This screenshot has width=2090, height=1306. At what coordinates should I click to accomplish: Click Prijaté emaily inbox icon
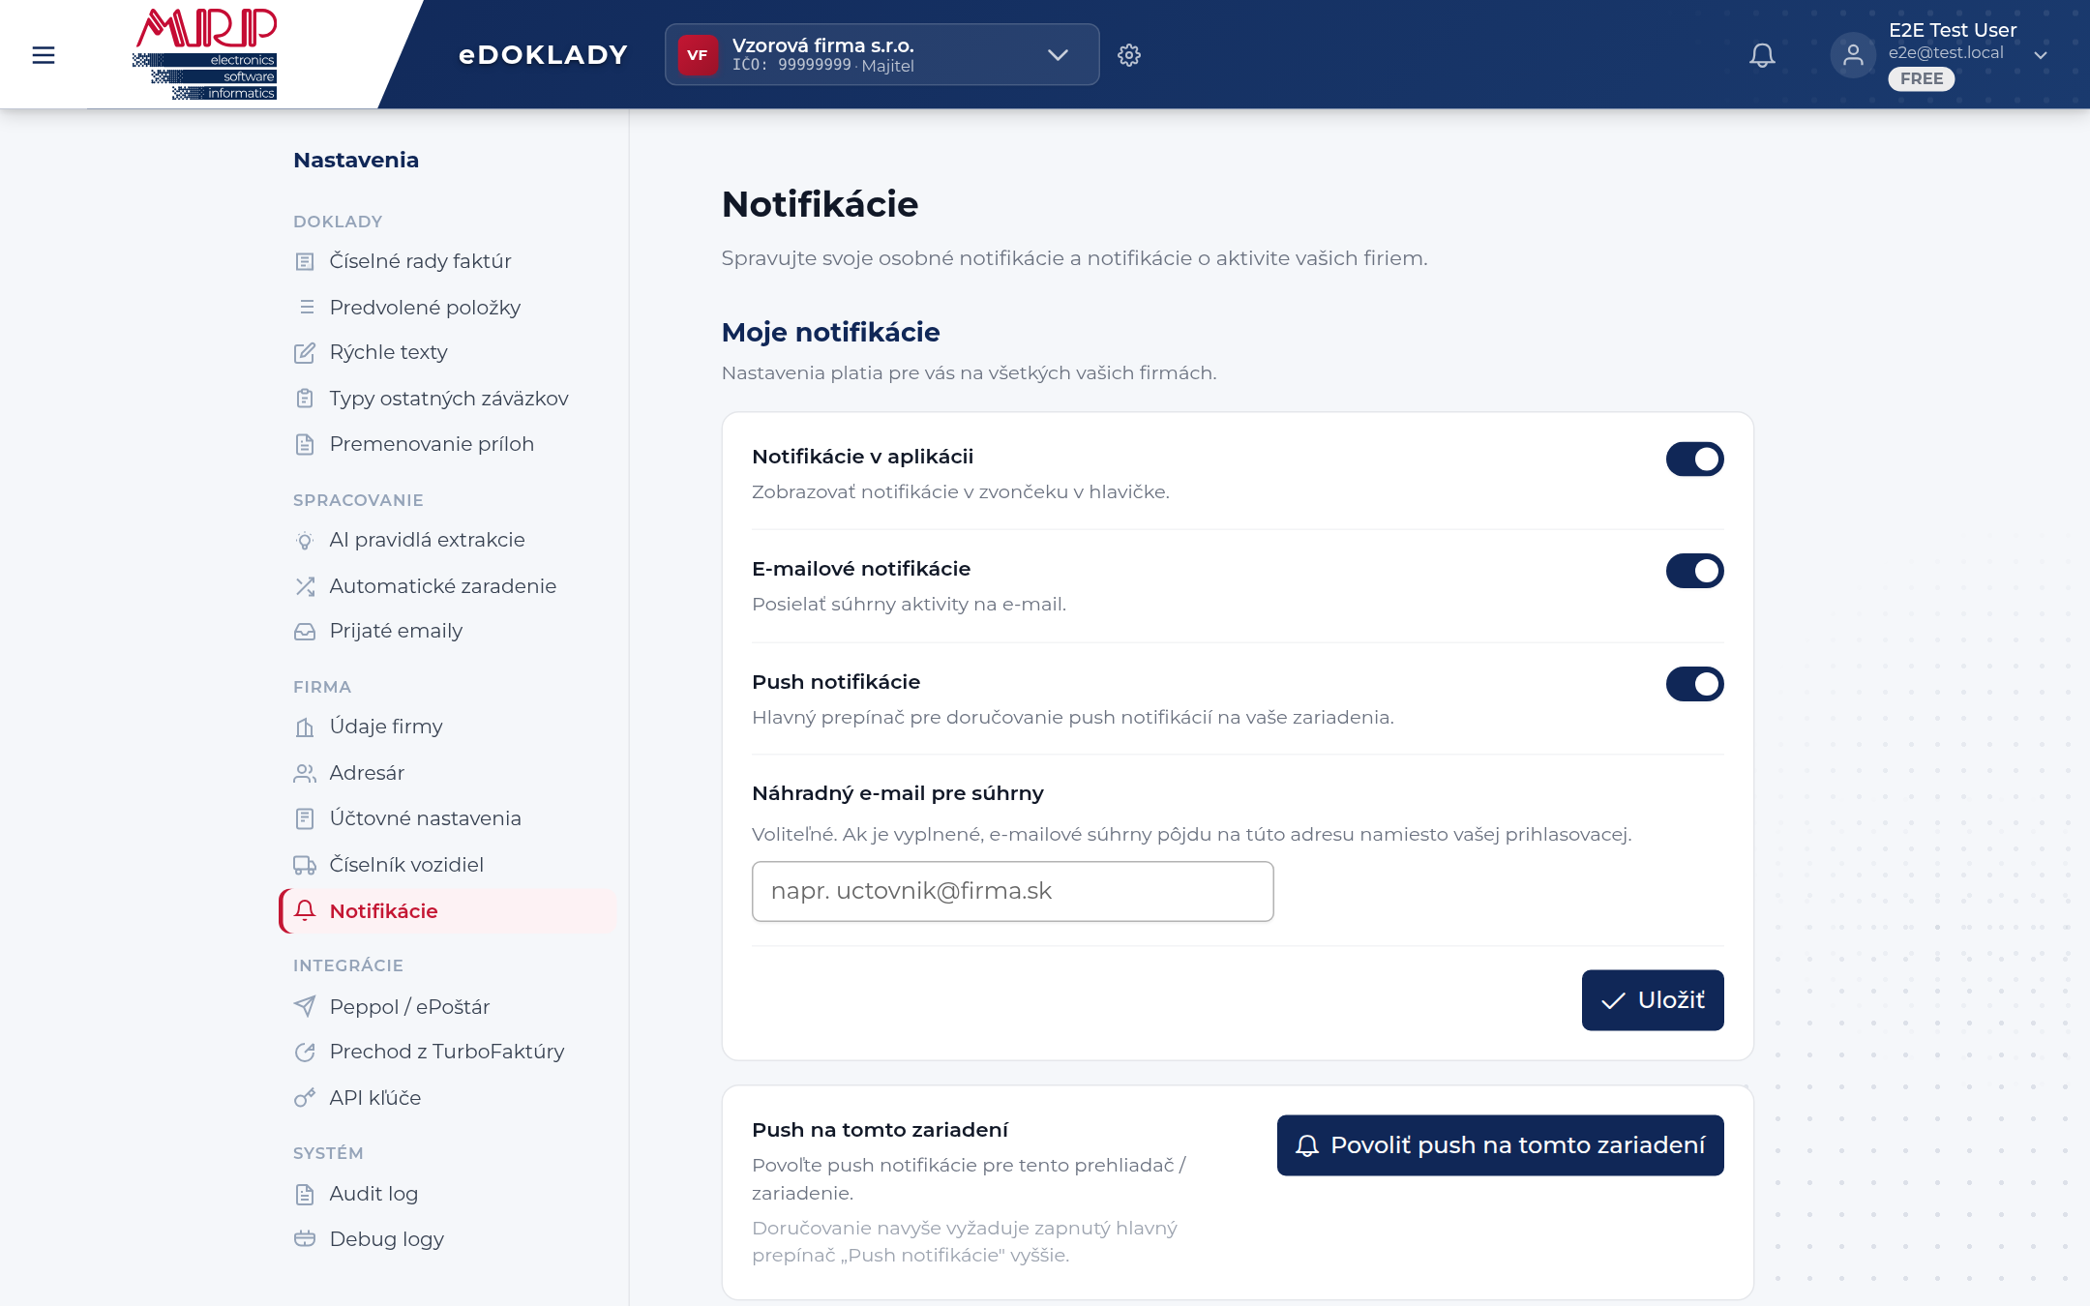coord(305,632)
